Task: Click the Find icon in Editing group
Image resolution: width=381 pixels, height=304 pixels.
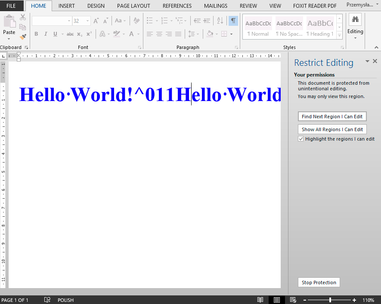Action: [x=355, y=19]
